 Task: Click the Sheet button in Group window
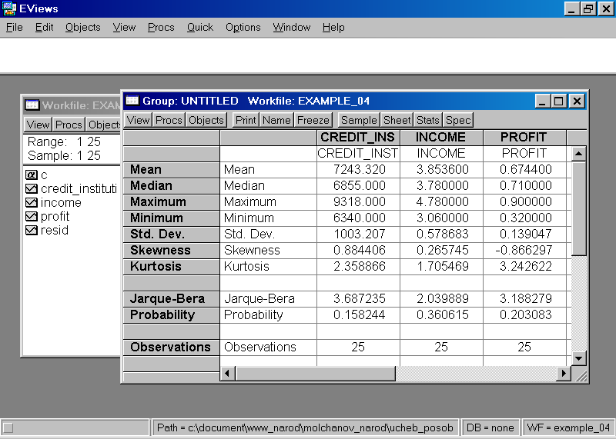397,120
